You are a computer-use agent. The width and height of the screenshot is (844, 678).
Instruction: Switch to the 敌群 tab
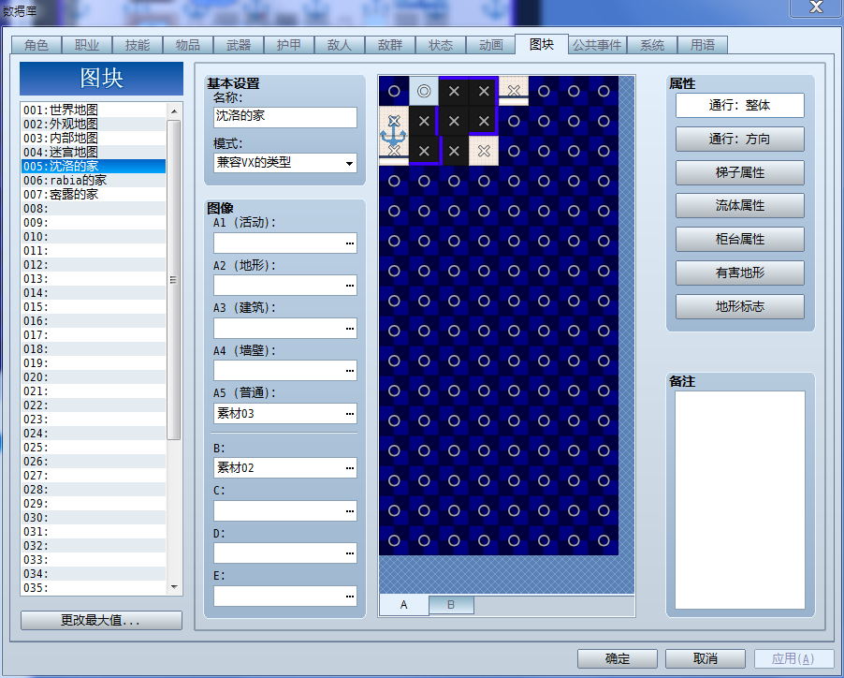coord(389,45)
